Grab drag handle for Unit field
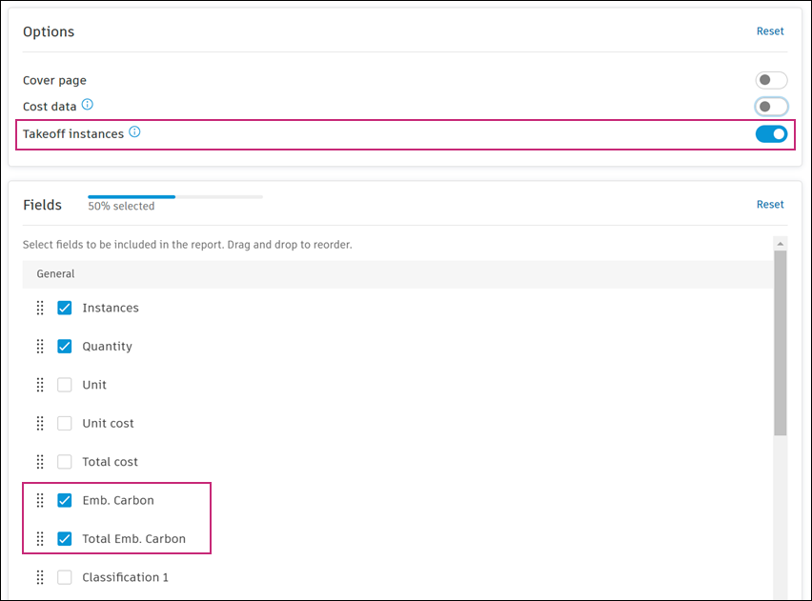Viewport: 812px width, 601px height. coord(40,385)
